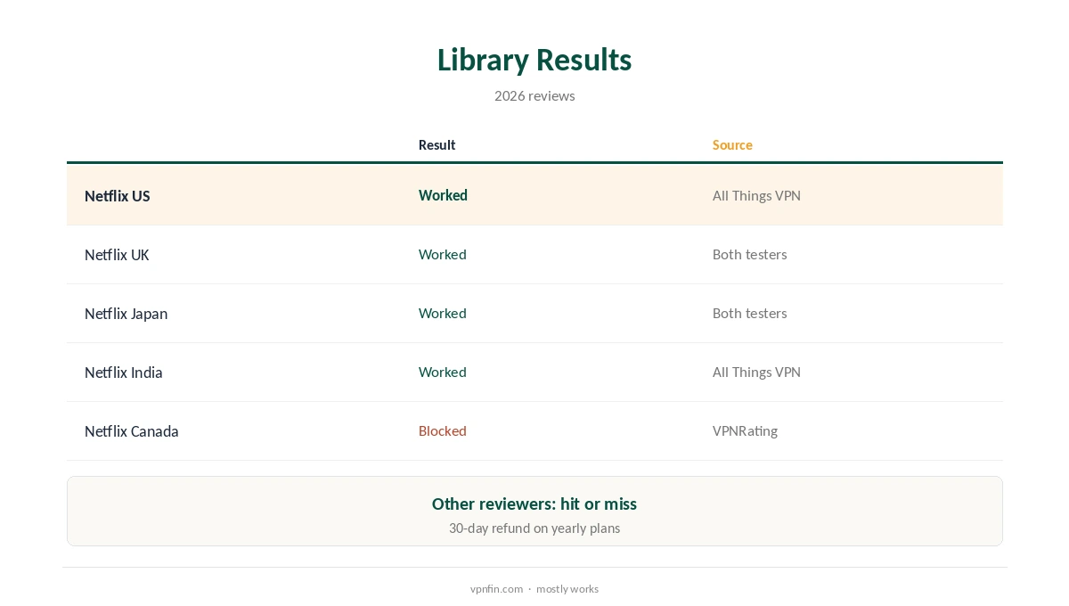Click the "Source" column header
This screenshot has width=1069, height=606.
click(732, 144)
